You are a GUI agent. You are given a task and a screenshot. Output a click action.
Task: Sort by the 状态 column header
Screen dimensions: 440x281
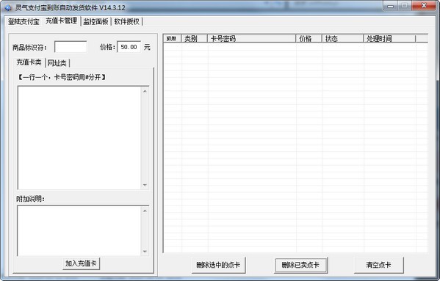click(342, 38)
